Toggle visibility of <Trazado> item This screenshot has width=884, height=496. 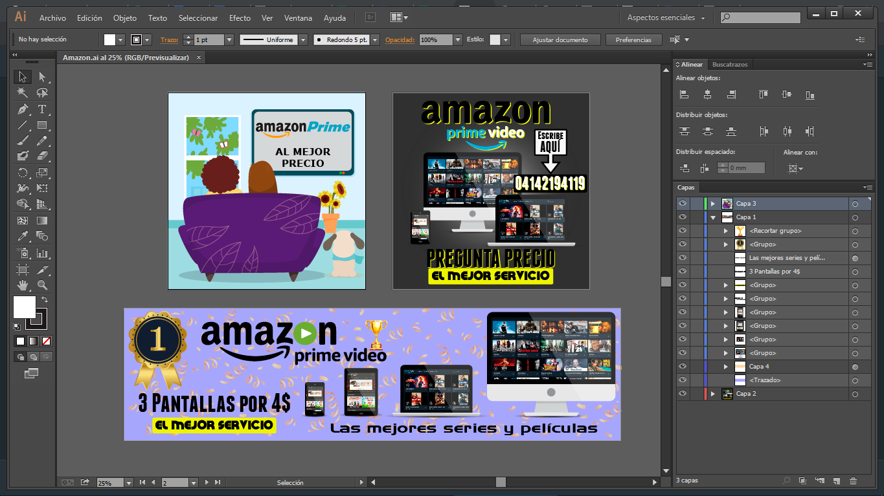[683, 380]
